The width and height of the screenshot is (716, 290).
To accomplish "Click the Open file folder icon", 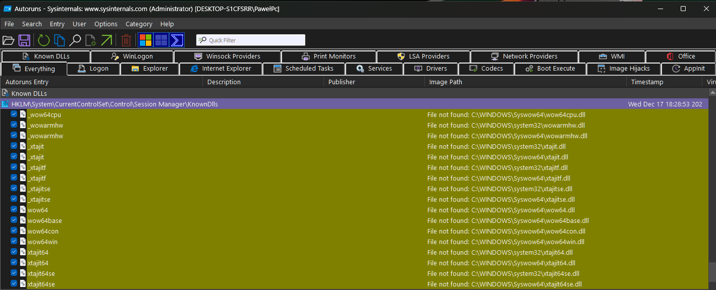I will click(x=9, y=40).
